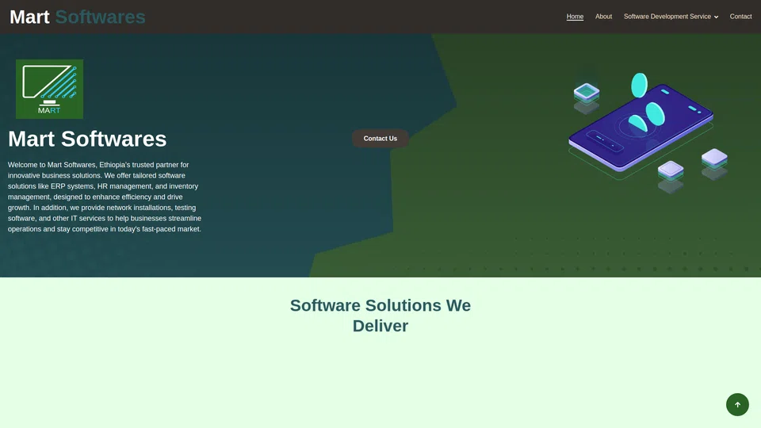Open the Contact nav link

pos(740,17)
